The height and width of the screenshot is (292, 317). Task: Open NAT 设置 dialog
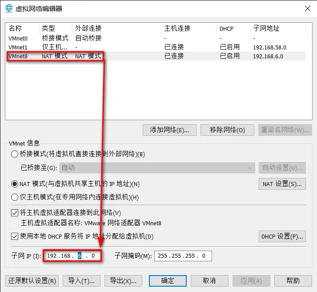pos(282,183)
